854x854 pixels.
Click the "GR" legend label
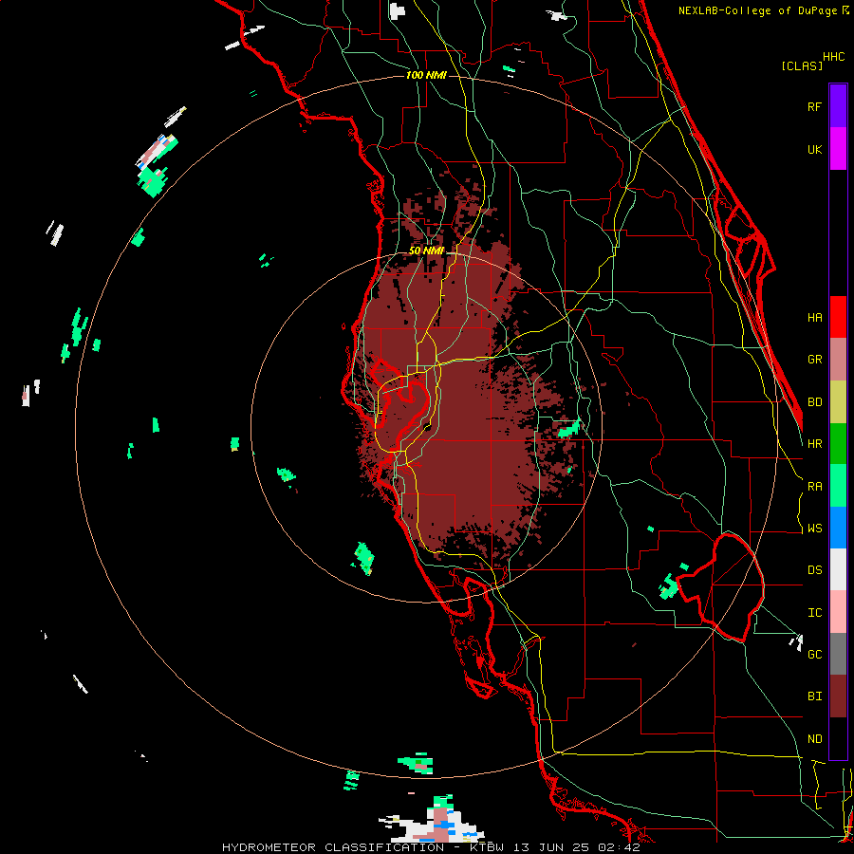(814, 360)
